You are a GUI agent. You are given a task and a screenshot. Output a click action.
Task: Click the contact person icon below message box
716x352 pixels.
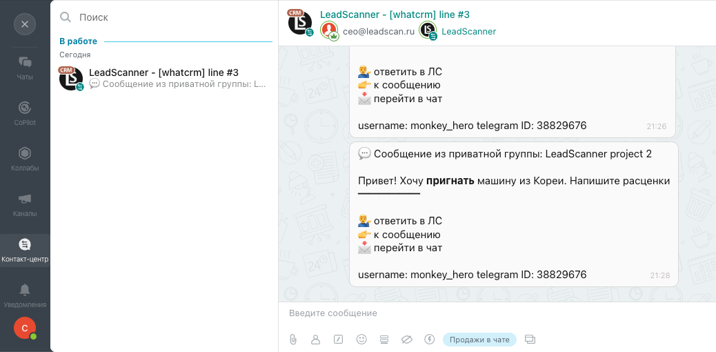[x=316, y=340]
